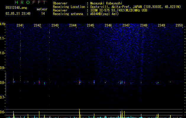Screen dimensions: 186x118
Task: Click antenna value A504HB(yagi 4el)
Action: pos(104,14)
